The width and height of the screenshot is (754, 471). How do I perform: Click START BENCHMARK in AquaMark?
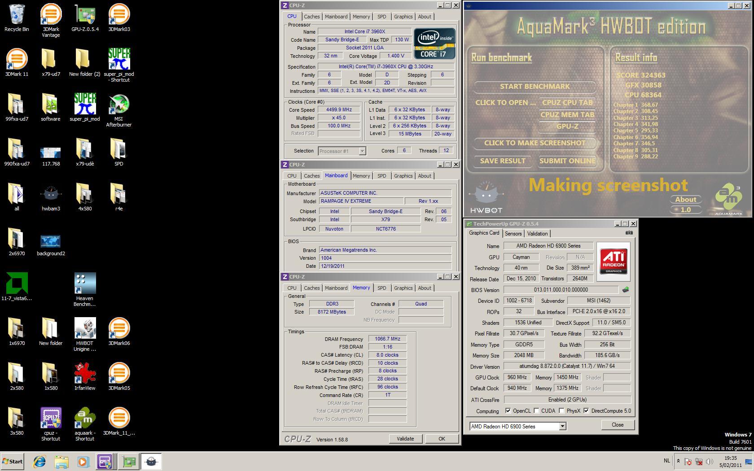535,87
